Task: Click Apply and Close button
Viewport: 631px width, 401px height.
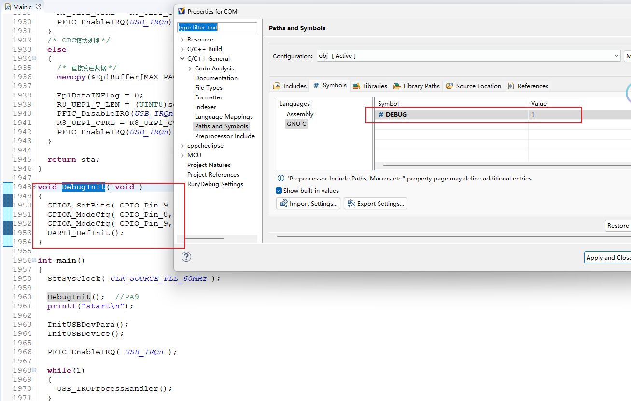Action: pos(608,258)
